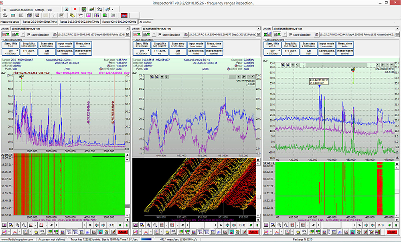Screen dimensions: 401x242
Task: Open the Guidance documents menu
Action: (x=21, y=9)
